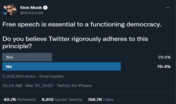
Task: Open the @elonmusk handle link
Action: [x=31, y=12]
